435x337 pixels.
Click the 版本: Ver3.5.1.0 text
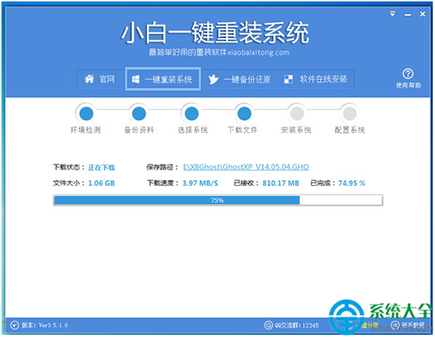pyautogui.click(x=45, y=325)
